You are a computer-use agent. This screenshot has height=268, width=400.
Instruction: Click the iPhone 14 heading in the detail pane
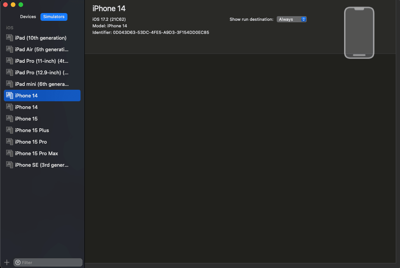click(x=109, y=8)
